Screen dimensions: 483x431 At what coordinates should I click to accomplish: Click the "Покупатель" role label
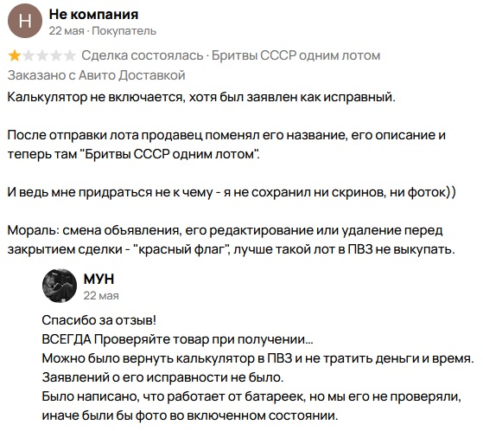pyautogui.click(x=124, y=31)
